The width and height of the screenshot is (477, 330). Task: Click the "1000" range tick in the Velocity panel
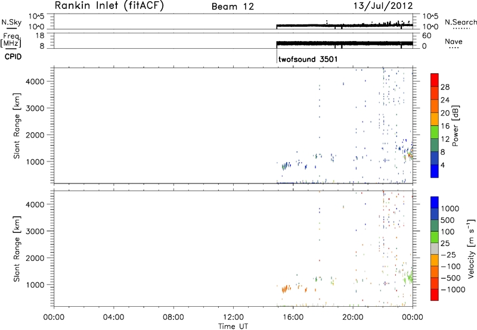click(x=35, y=285)
